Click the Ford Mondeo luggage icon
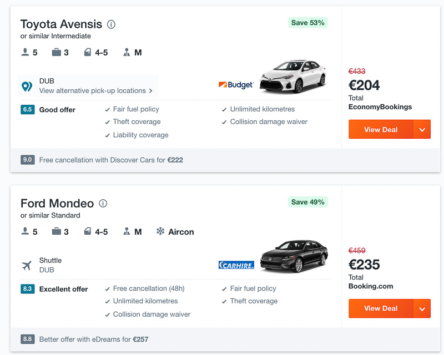This screenshot has height=355, width=444. point(57,231)
